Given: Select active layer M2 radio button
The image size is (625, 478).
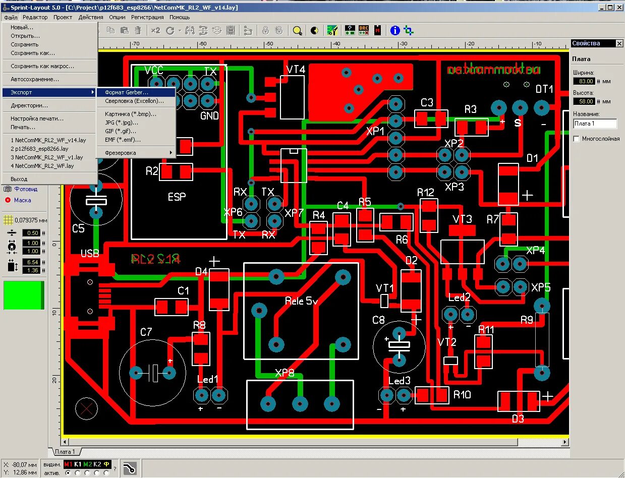Looking at the screenshot, I should point(87,473).
